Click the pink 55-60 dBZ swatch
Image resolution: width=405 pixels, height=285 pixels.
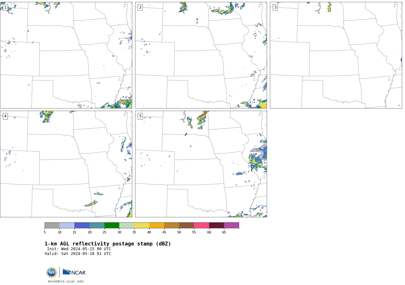click(x=202, y=226)
